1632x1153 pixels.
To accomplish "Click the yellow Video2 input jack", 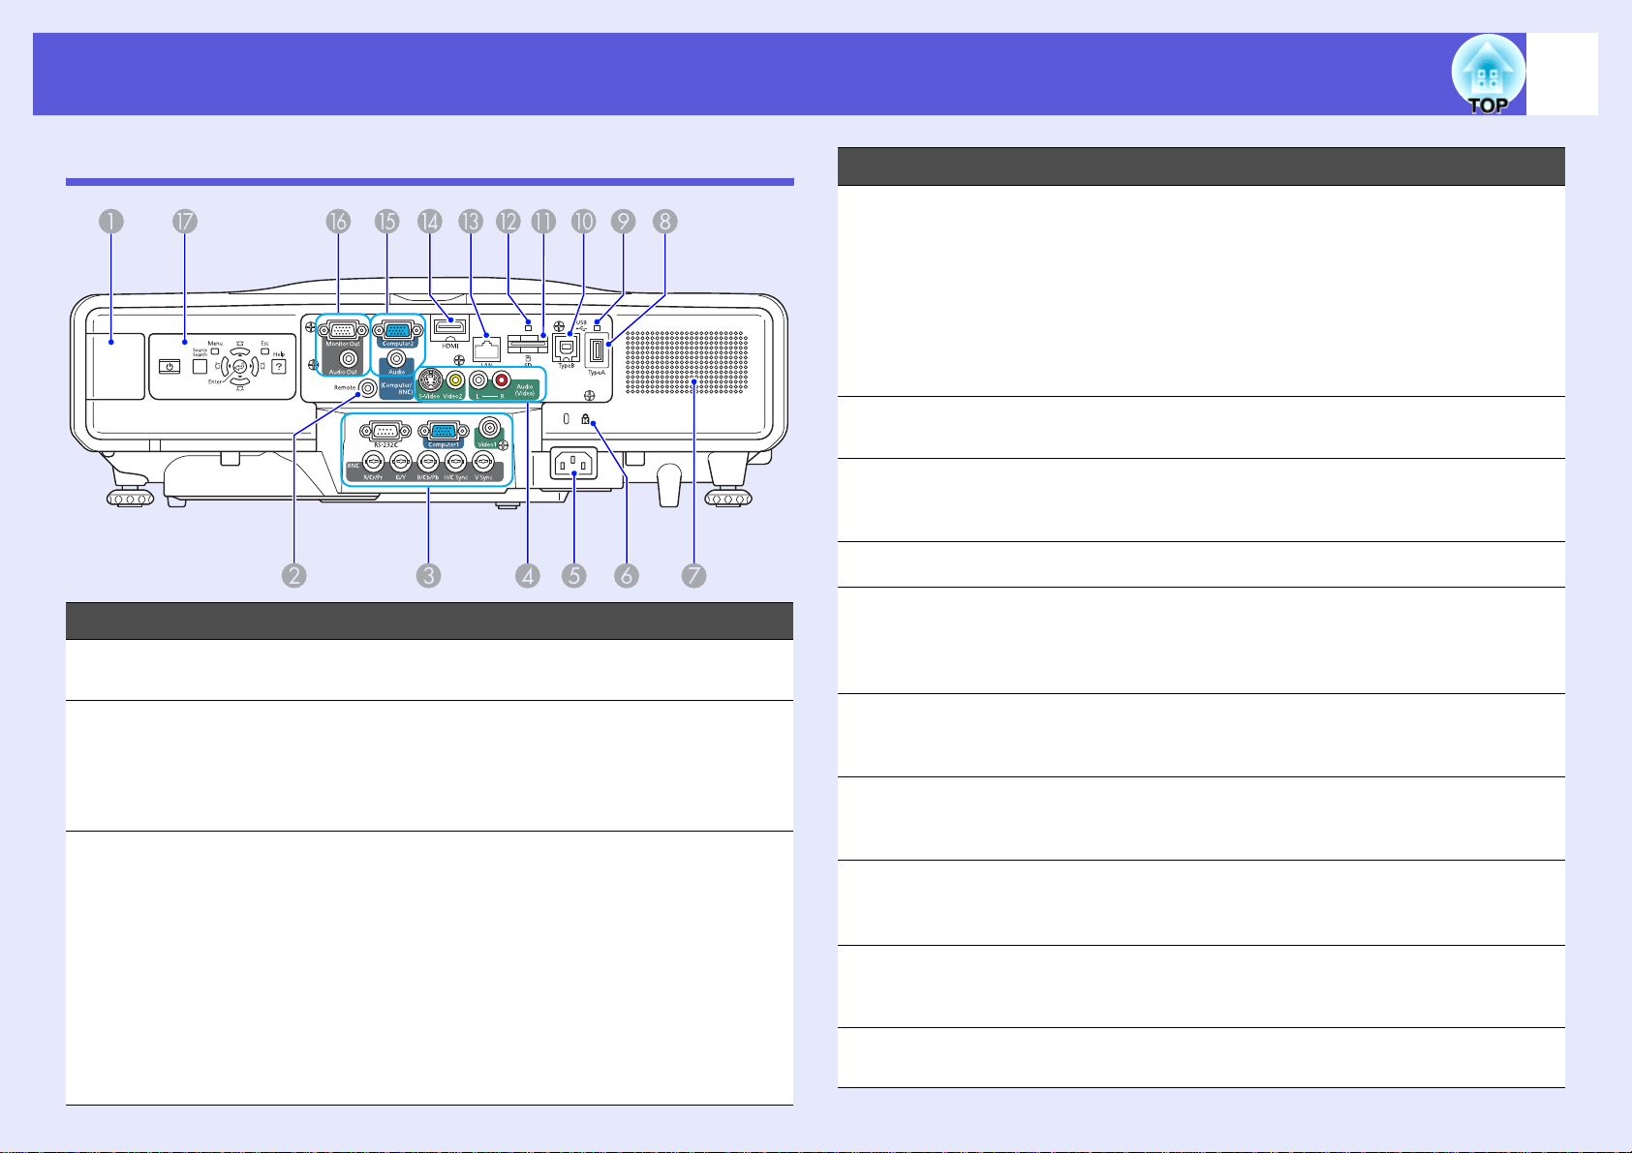I will 454,380.
